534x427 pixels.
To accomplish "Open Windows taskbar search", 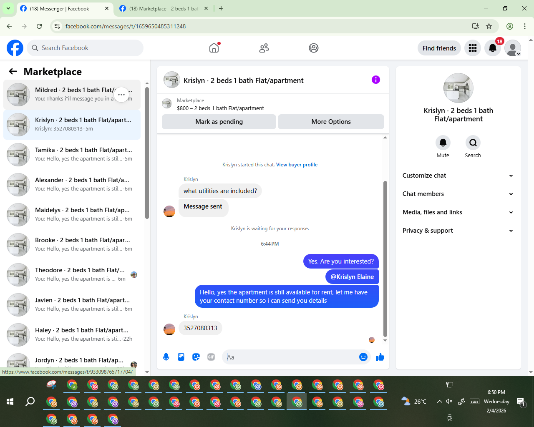I will [x=30, y=402].
